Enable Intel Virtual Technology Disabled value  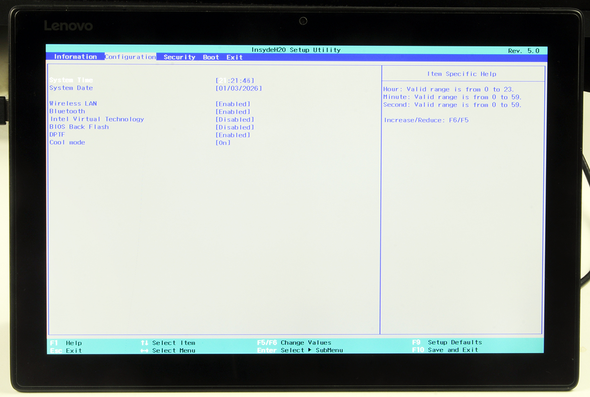point(235,119)
